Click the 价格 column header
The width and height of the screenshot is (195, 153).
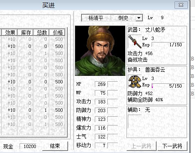[57, 33]
